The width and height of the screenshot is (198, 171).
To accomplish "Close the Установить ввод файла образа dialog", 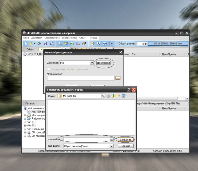I will click(x=134, y=90).
